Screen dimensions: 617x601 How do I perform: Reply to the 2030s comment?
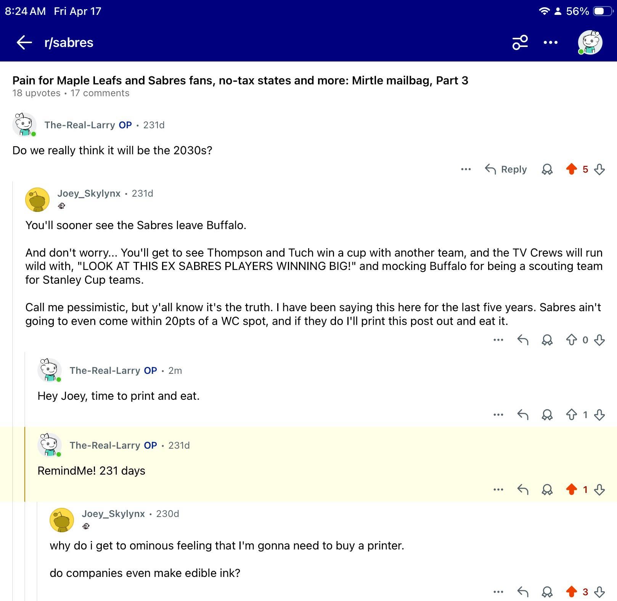[506, 169]
